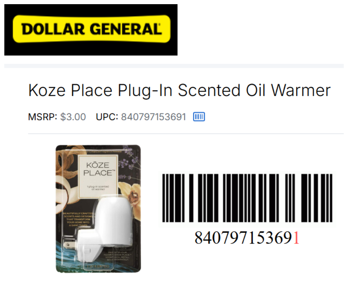Select the product title Koze Place Plug-In Scented Oil Warmer

179,91
